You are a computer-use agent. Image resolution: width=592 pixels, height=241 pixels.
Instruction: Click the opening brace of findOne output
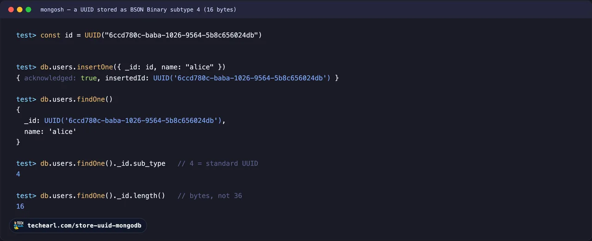tap(18, 110)
